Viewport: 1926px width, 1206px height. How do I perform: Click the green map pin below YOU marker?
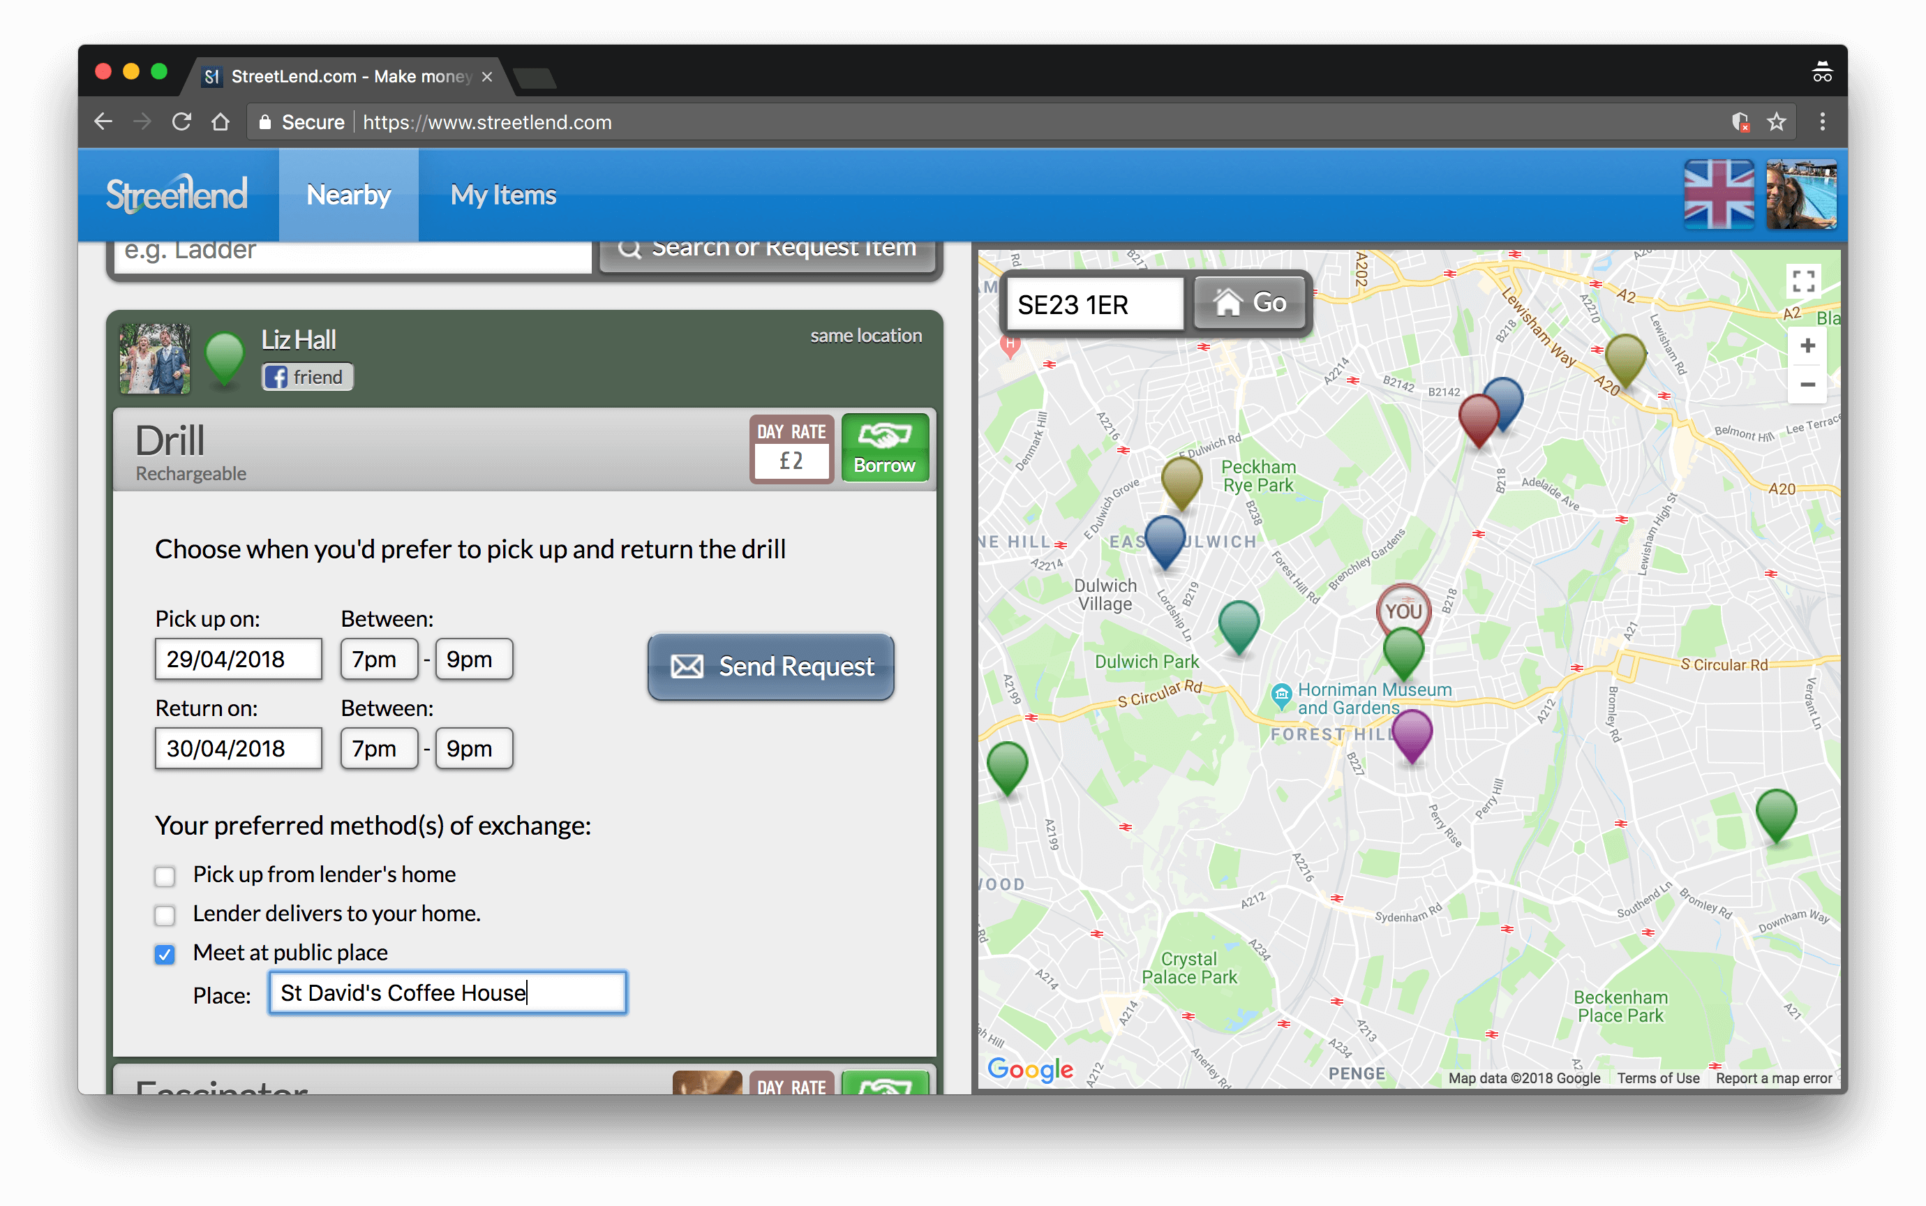click(x=1403, y=654)
